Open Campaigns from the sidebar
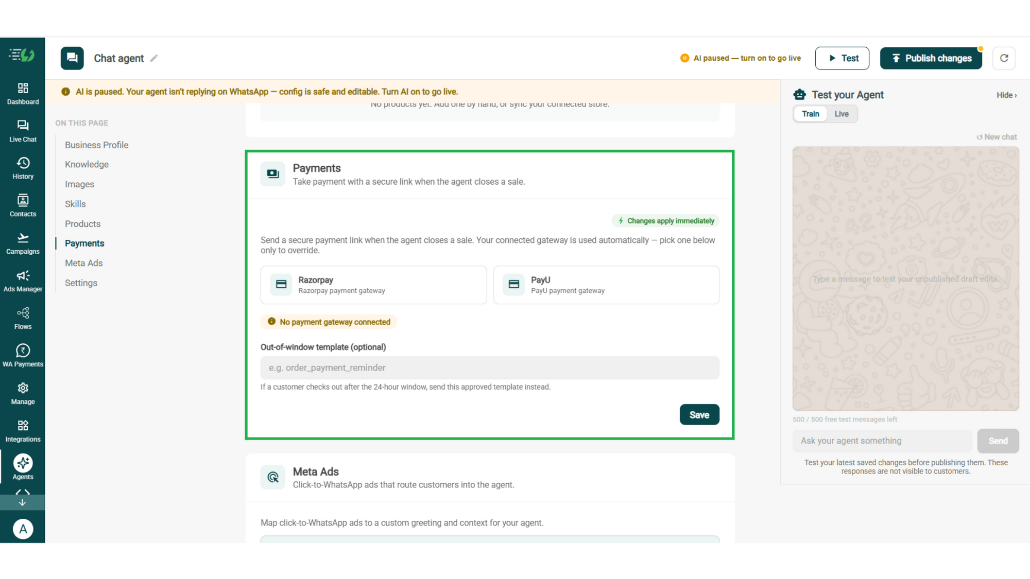This screenshot has width=1030, height=579. (x=23, y=243)
